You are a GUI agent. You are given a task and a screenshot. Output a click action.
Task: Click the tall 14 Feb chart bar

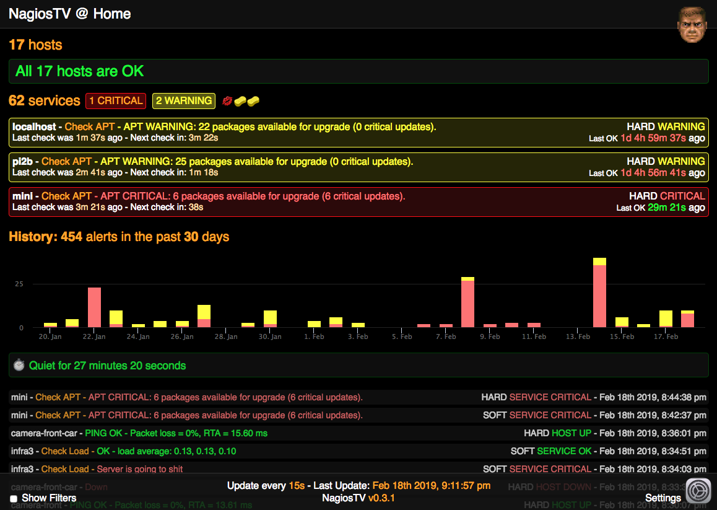tap(599, 292)
